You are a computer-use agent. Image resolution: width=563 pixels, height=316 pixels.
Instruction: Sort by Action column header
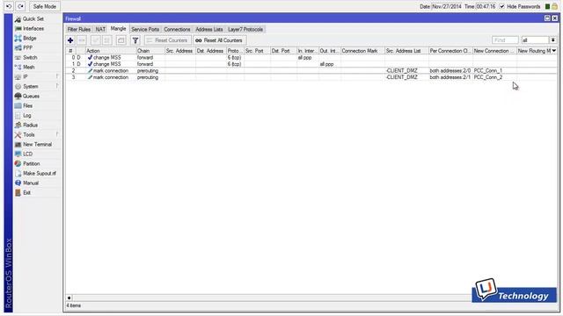point(111,51)
